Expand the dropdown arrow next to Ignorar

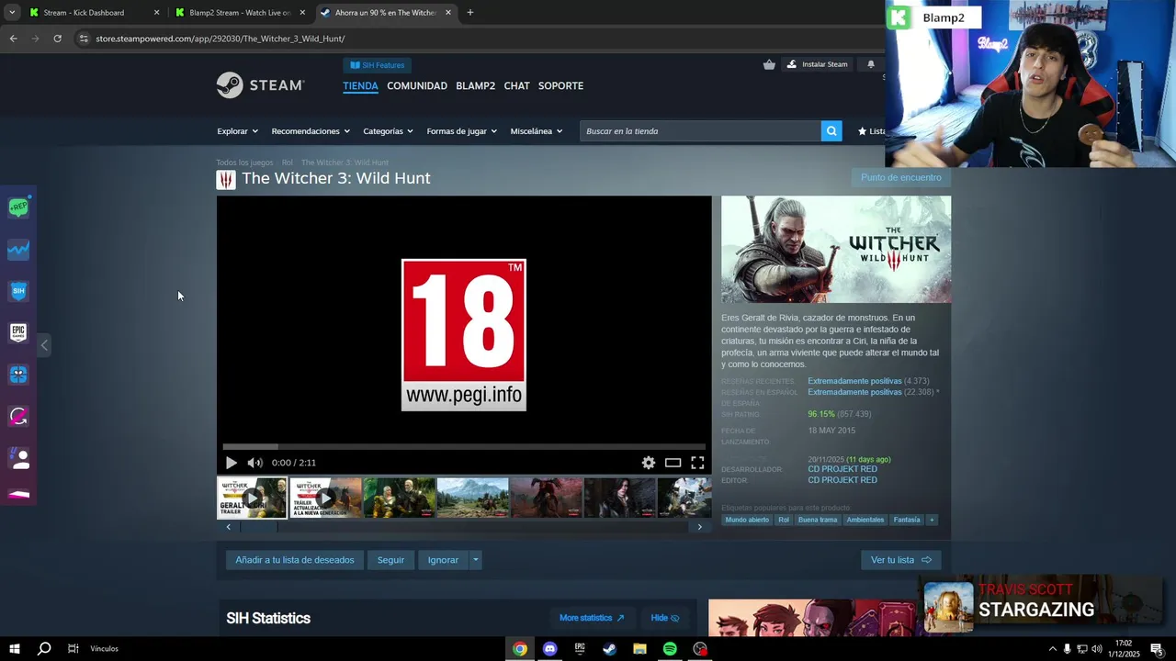click(475, 560)
